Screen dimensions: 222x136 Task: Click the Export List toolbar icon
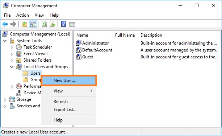[x=53, y=24]
